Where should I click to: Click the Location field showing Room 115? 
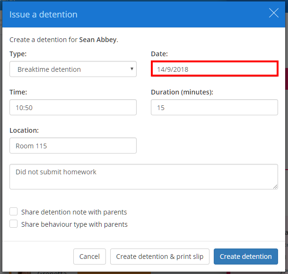click(x=73, y=146)
